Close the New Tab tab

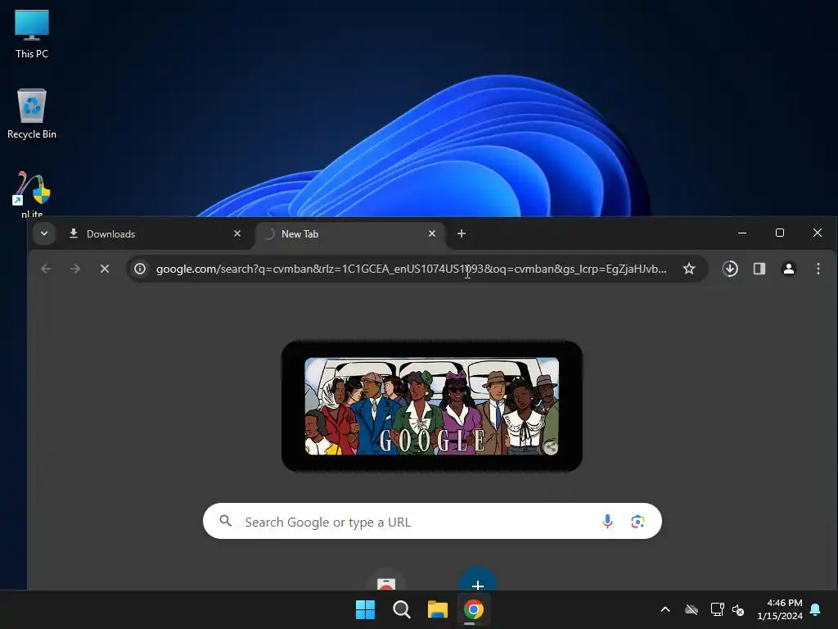pyautogui.click(x=432, y=233)
